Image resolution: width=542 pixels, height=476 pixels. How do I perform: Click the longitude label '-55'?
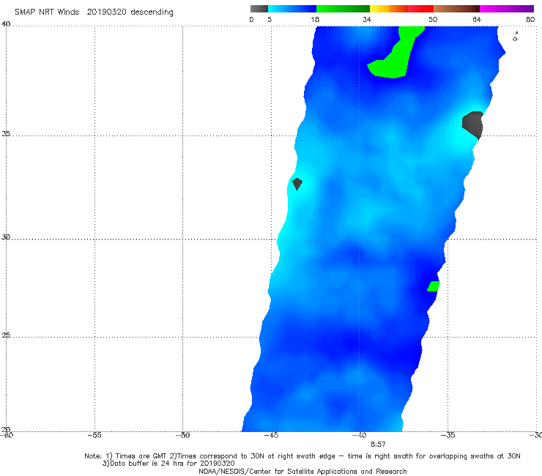pyautogui.click(x=94, y=435)
